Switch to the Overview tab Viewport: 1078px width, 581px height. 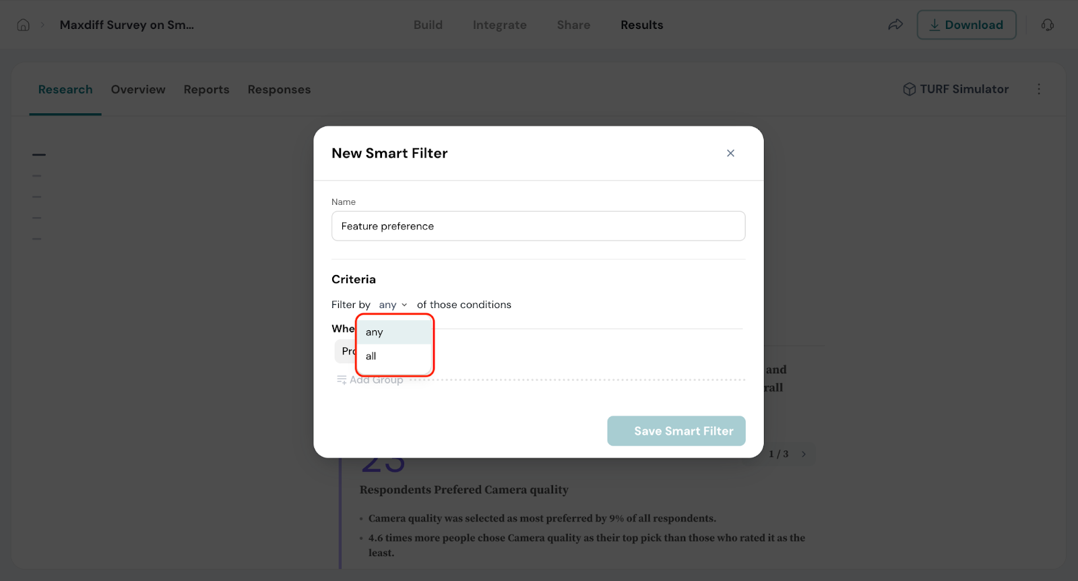tap(138, 90)
